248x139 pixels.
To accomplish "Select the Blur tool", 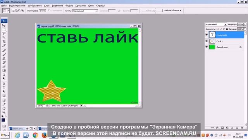I will tap(4, 75).
